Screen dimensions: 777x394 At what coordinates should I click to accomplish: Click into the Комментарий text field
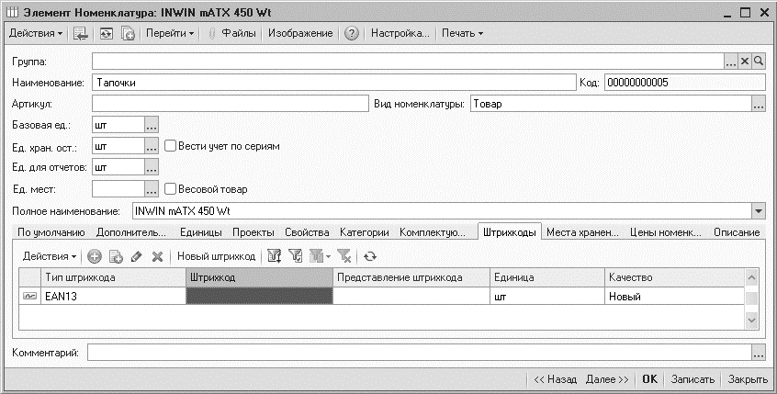click(x=418, y=353)
